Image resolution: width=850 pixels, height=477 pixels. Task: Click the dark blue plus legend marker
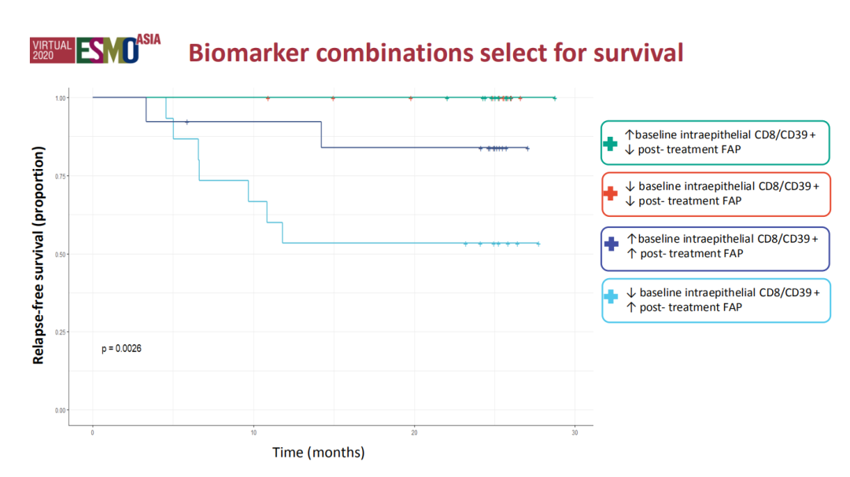point(609,245)
